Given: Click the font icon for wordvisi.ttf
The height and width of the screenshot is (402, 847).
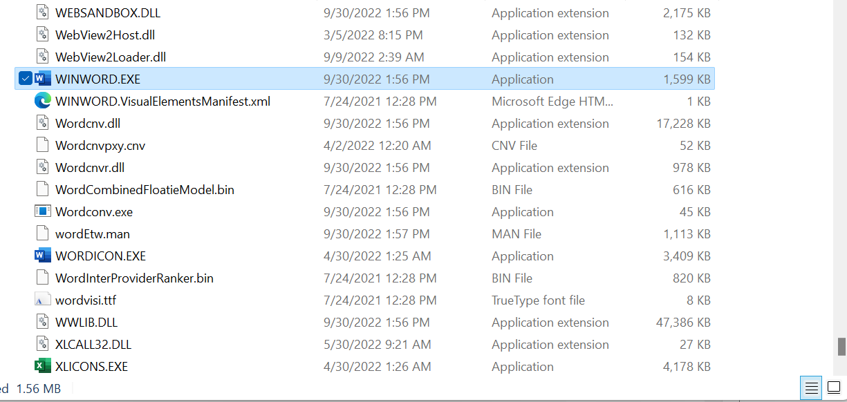Looking at the screenshot, I should tap(43, 300).
